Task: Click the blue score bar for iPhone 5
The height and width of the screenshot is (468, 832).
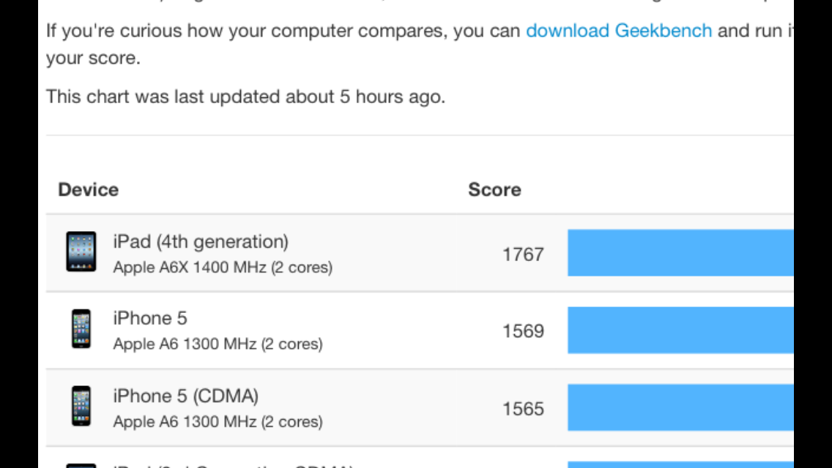Action: coord(681,331)
